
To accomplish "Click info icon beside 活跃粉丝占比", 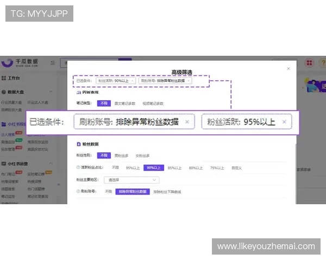I will 78,167.
